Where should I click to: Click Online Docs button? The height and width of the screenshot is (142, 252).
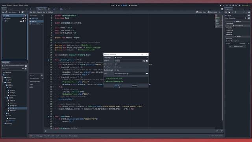(x=201, y=12)
